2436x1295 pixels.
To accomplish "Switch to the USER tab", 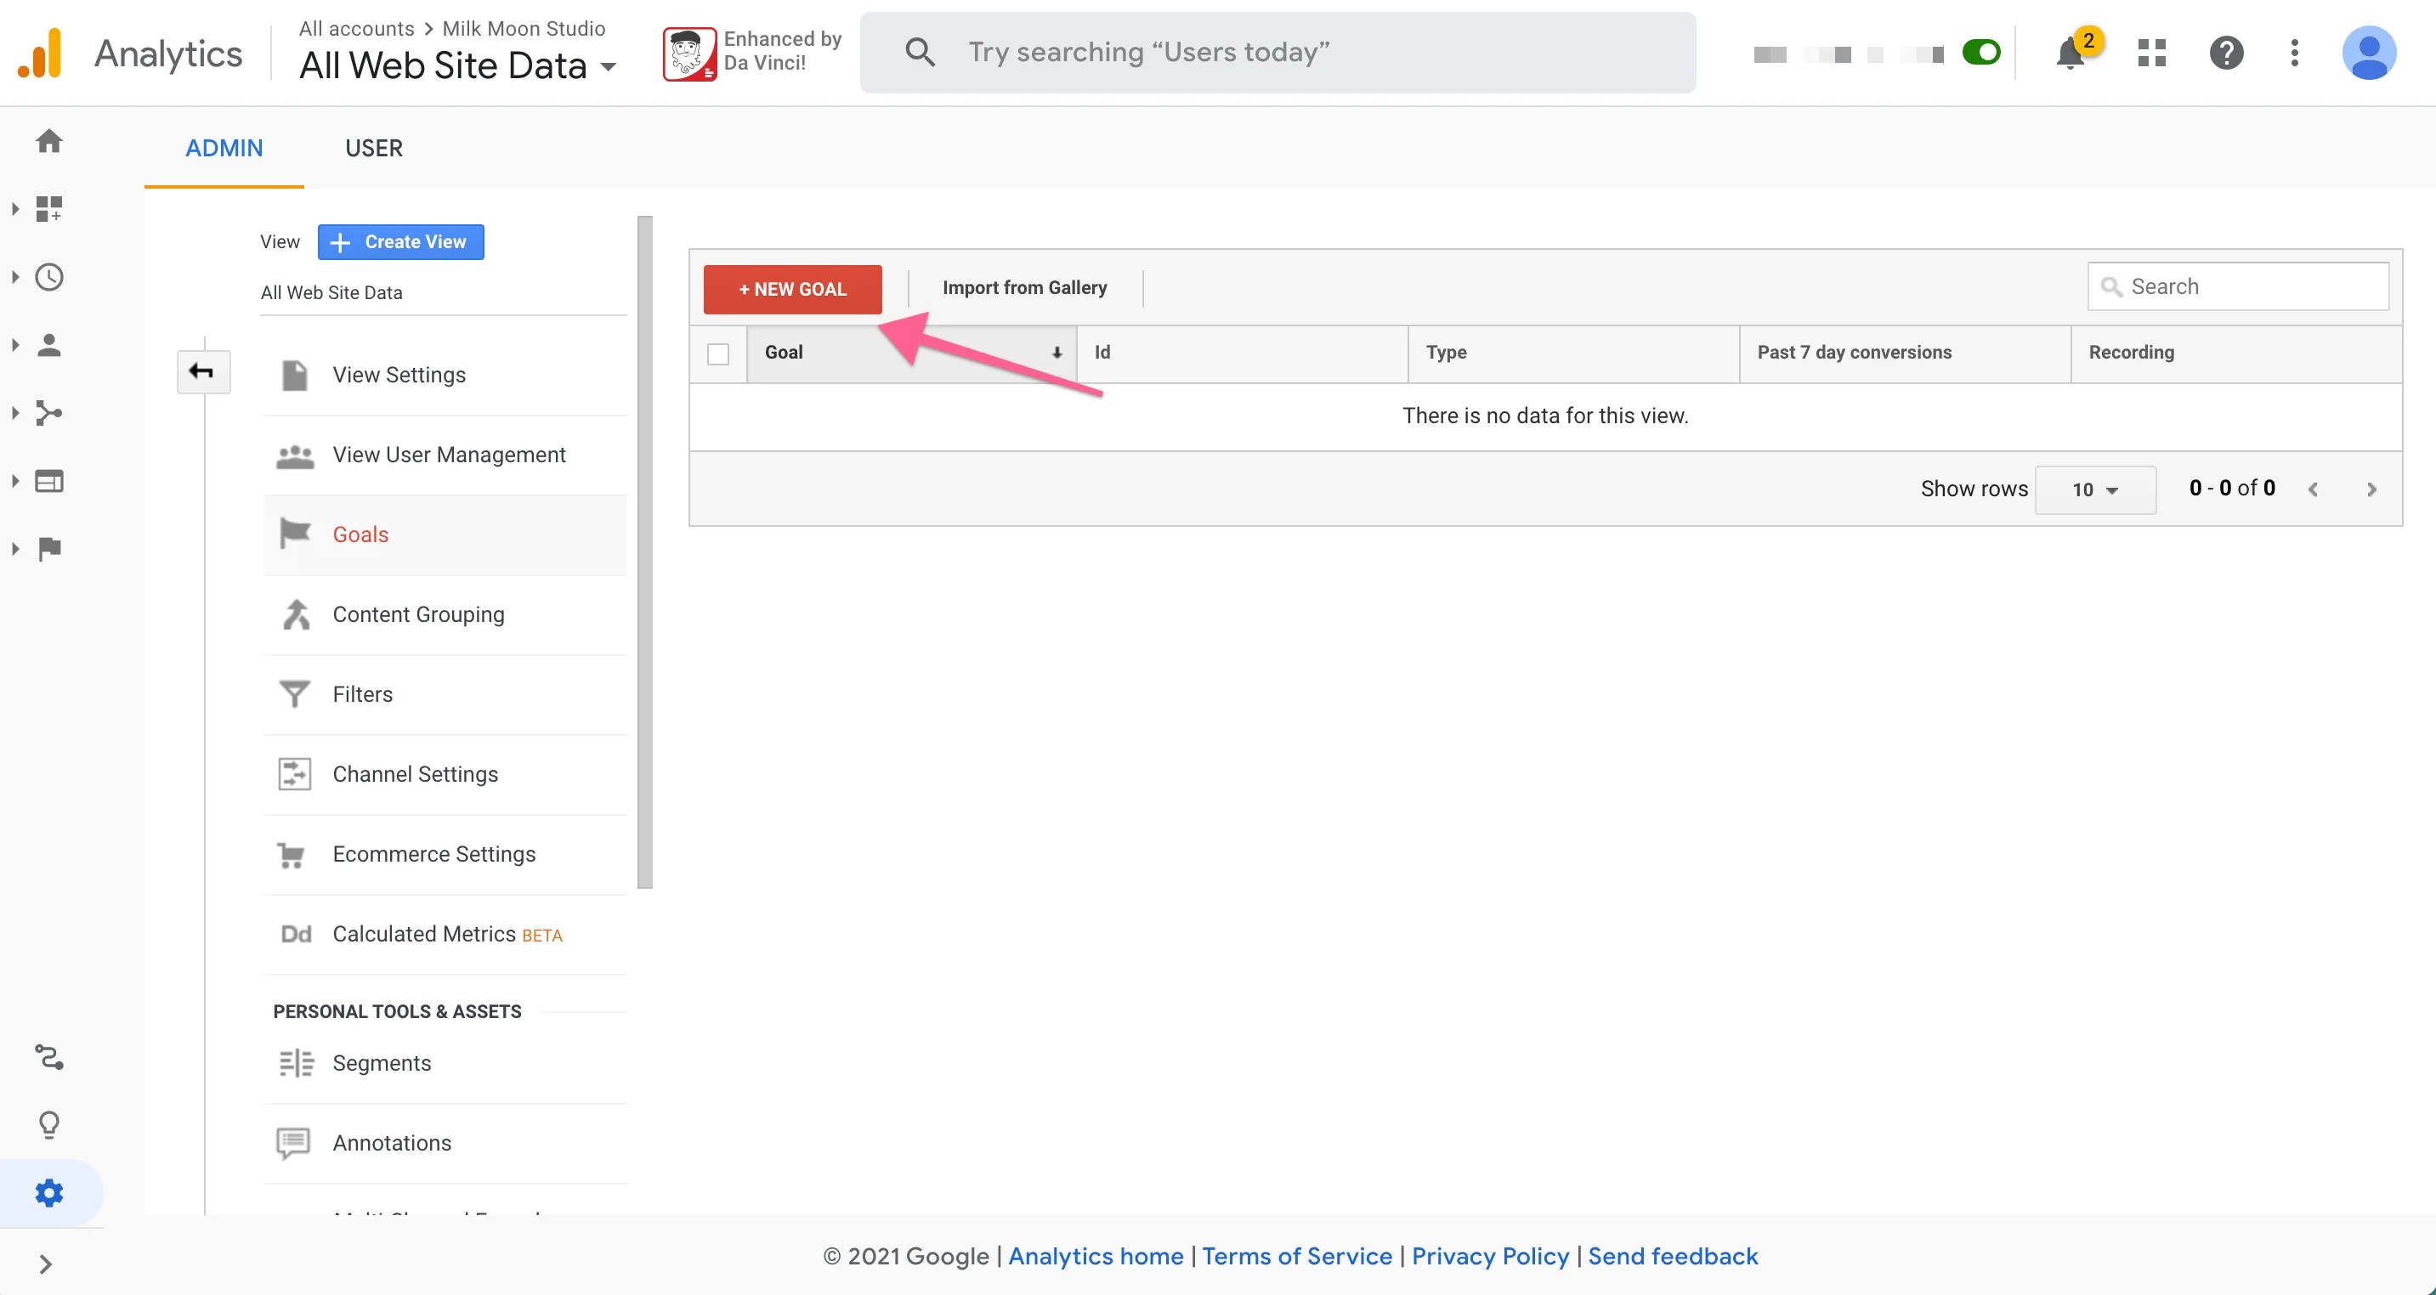I will (x=373, y=149).
